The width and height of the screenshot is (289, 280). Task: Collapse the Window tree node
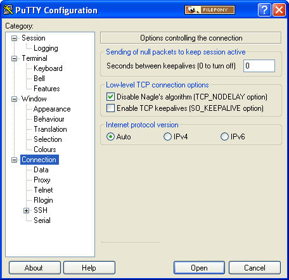pos(14,99)
